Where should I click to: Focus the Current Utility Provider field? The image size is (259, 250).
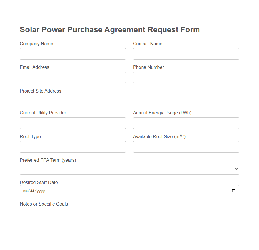pos(73,123)
